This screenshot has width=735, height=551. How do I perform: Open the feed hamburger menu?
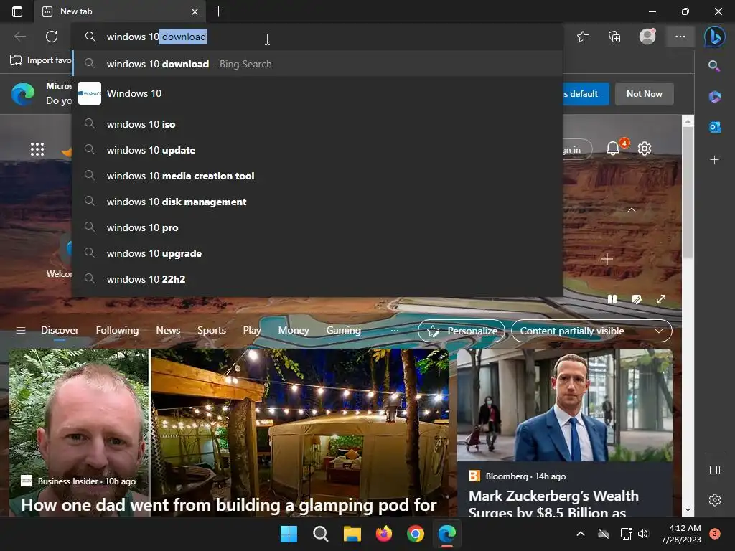(x=21, y=330)
